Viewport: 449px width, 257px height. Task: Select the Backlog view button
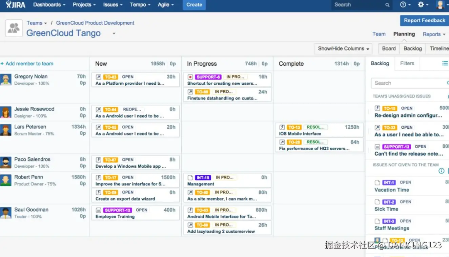click(x=412, y=48)
